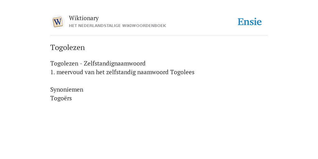Click the word Togolees in definition
The image size is (318, 159).
[x=182, y=72]
